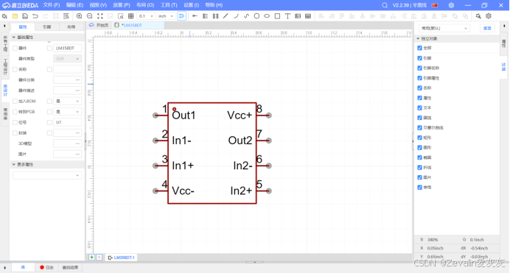
Task: Select the multiple pins placement tool
Action: click(x=205, y=16)
